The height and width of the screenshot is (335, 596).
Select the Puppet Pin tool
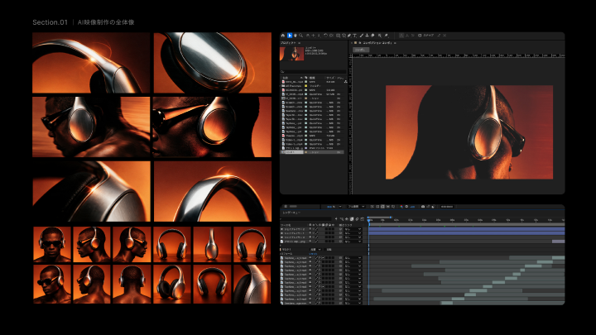click(x=387, y=36)
